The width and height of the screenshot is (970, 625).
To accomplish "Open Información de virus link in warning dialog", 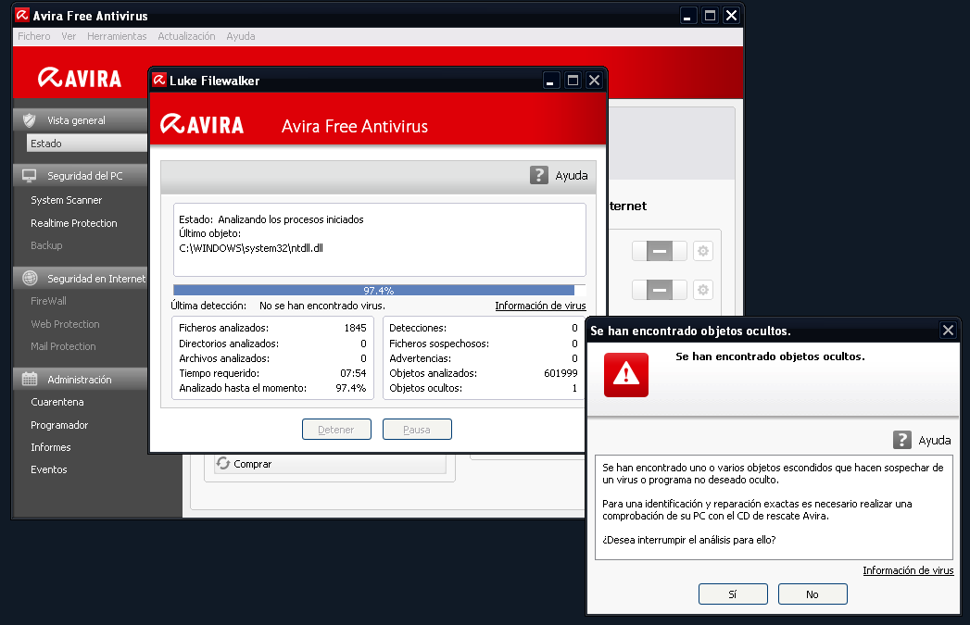I will pos(908,570).
